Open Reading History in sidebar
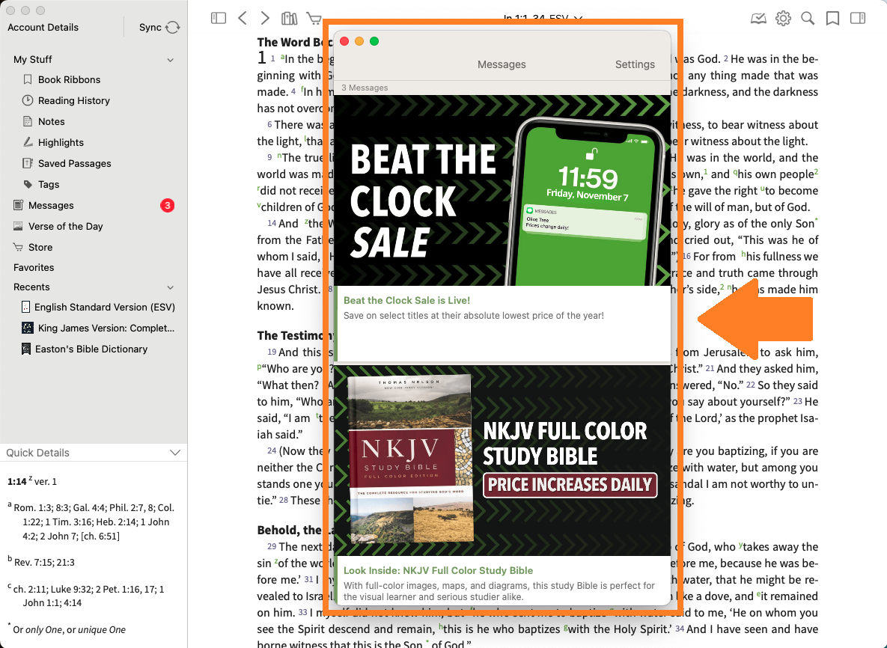The height and width of the screenshot is (648, 887). point(73,100)
